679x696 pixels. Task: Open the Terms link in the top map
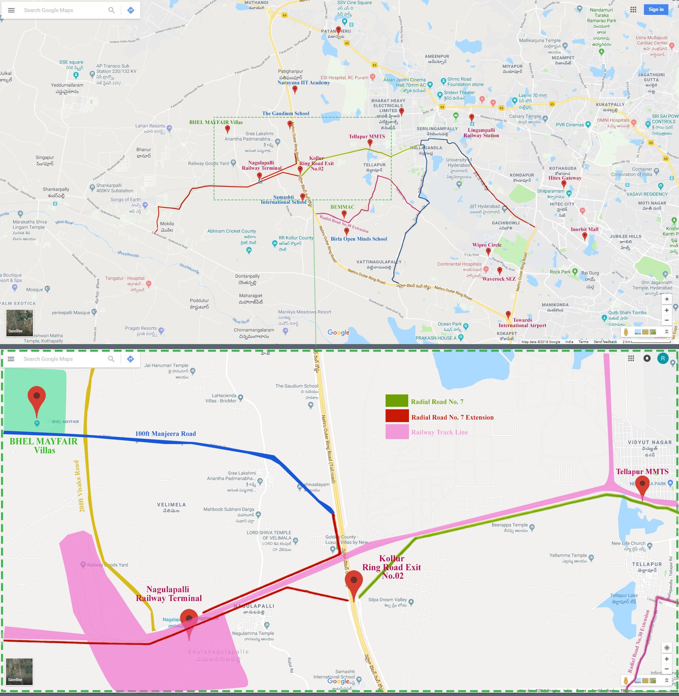coord(583,342)
